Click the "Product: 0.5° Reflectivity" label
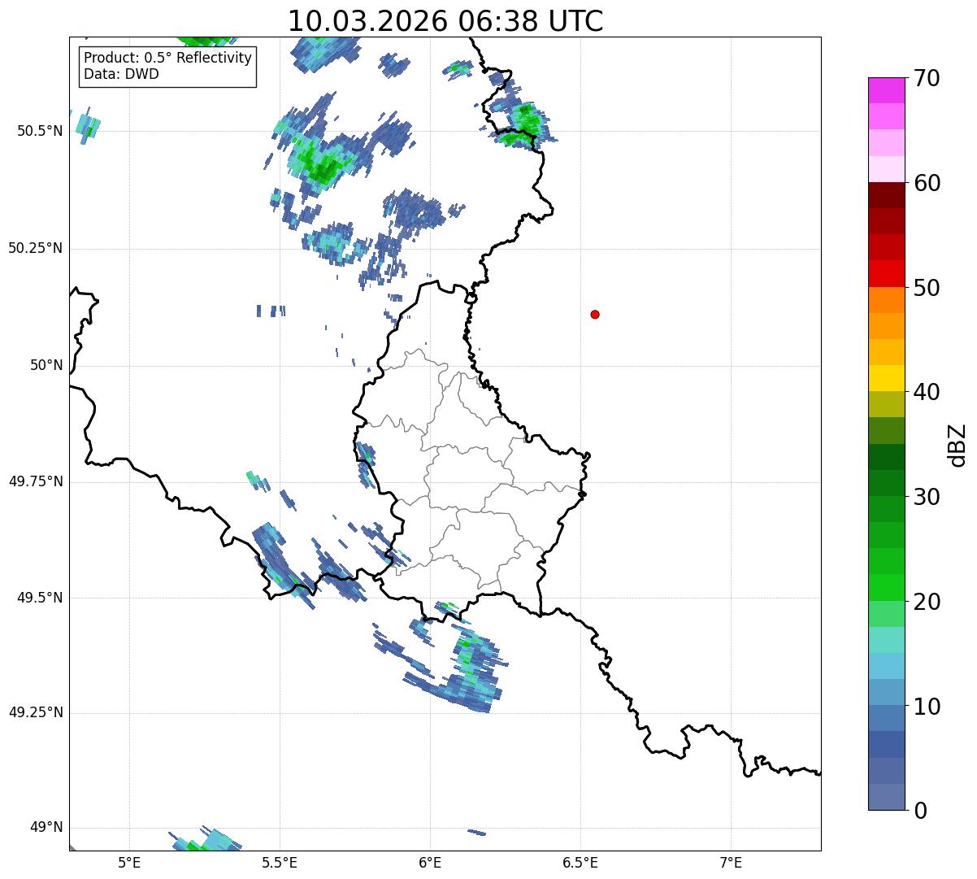 coord(167,59)
